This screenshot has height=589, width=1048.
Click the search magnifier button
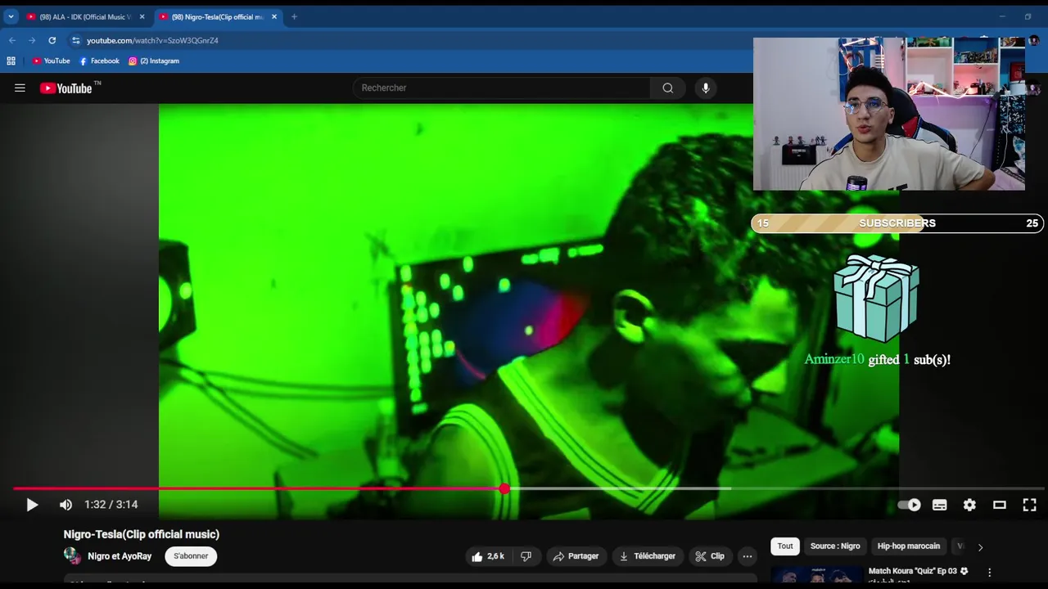(668, 88)
